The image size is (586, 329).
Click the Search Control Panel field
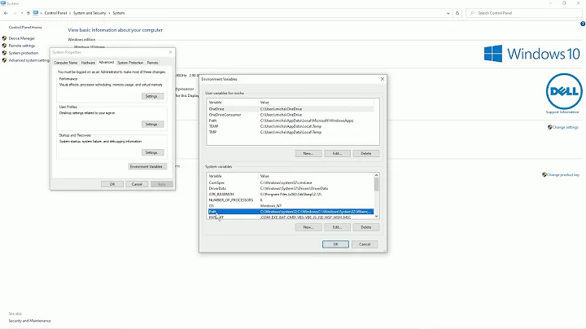[x=524, y=13]
